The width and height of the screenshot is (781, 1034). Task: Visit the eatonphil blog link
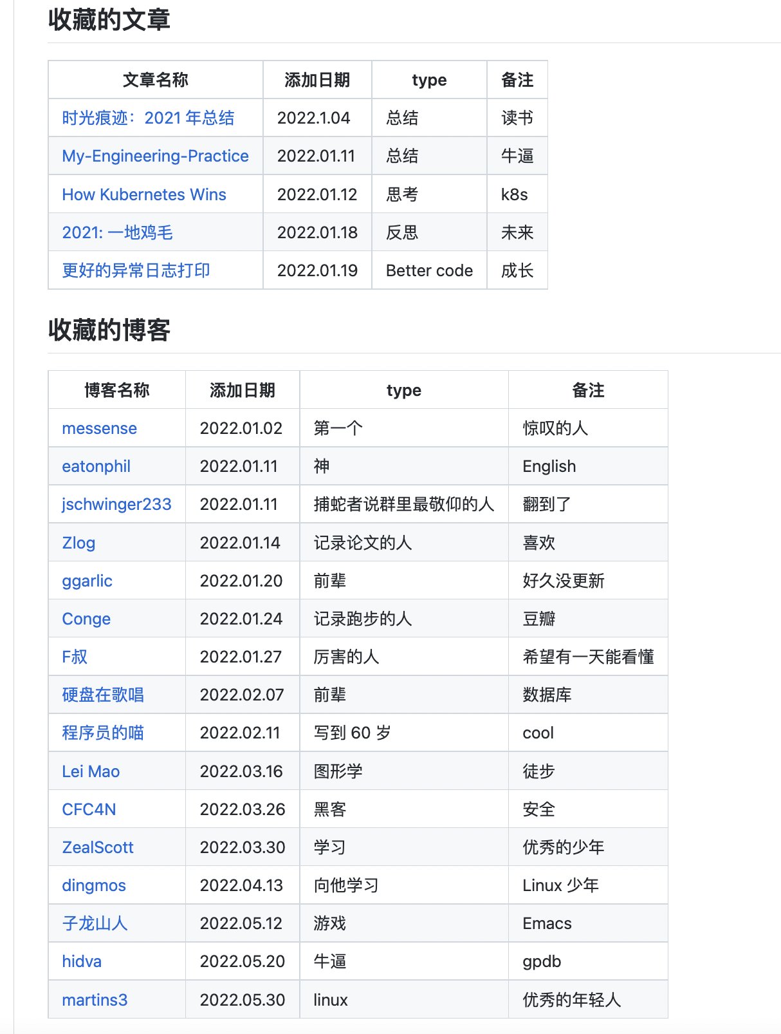point(96,466)
